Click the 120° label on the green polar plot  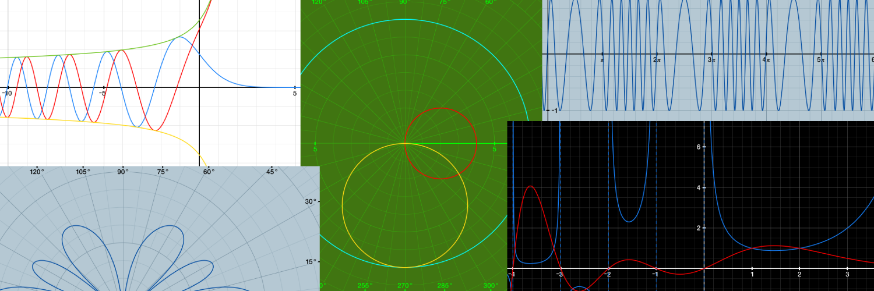tap(318, 2)
